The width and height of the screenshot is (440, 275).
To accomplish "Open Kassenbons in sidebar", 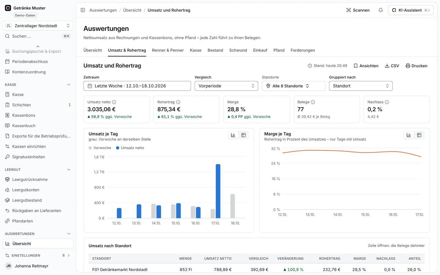I will tap(38, 115).
